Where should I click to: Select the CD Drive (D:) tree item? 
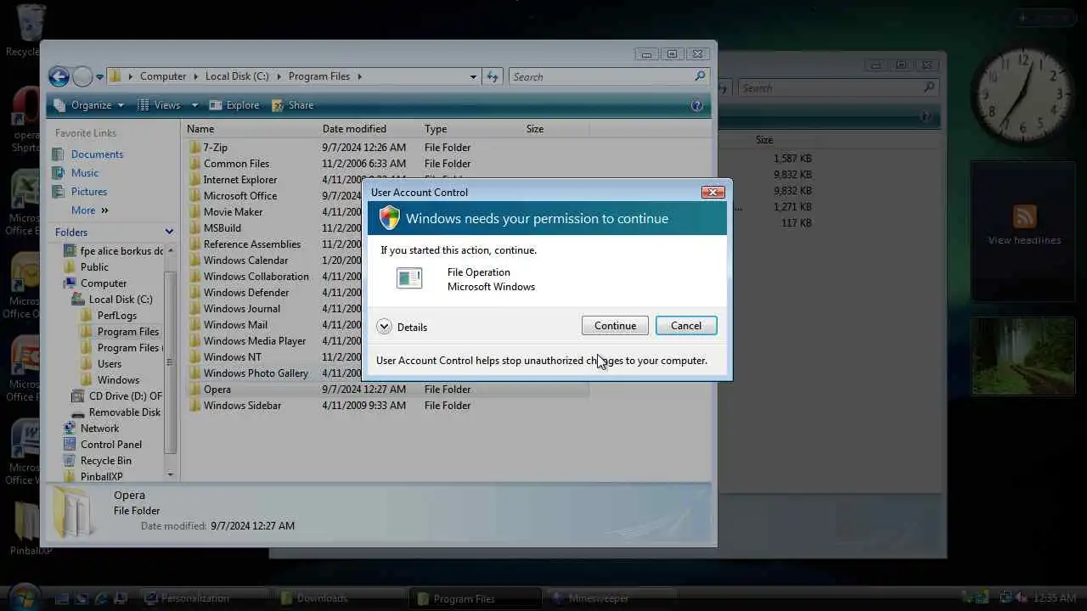pos(127,396)
